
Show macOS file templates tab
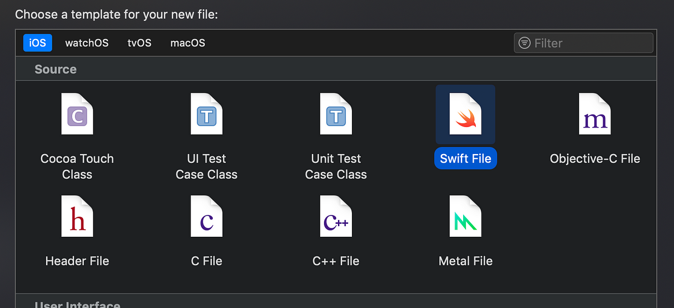coord(188,43)
